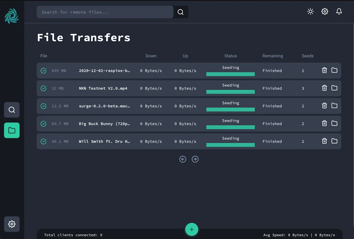Screen dimensions: 354x239
Task: Click the Surge swirl logo
Action: point(11,16)
